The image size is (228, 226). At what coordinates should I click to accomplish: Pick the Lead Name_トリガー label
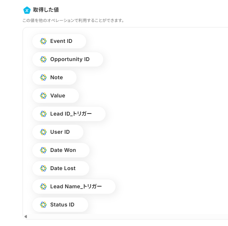pos(76,187)
